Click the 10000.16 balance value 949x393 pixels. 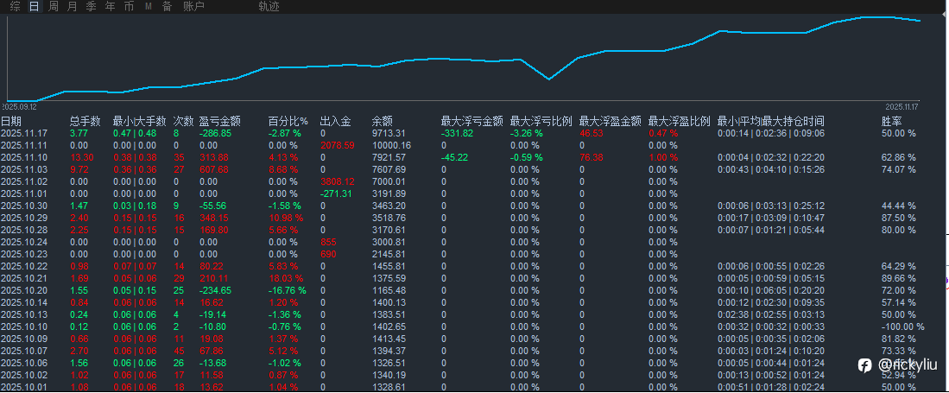click(x=391, y=145)
